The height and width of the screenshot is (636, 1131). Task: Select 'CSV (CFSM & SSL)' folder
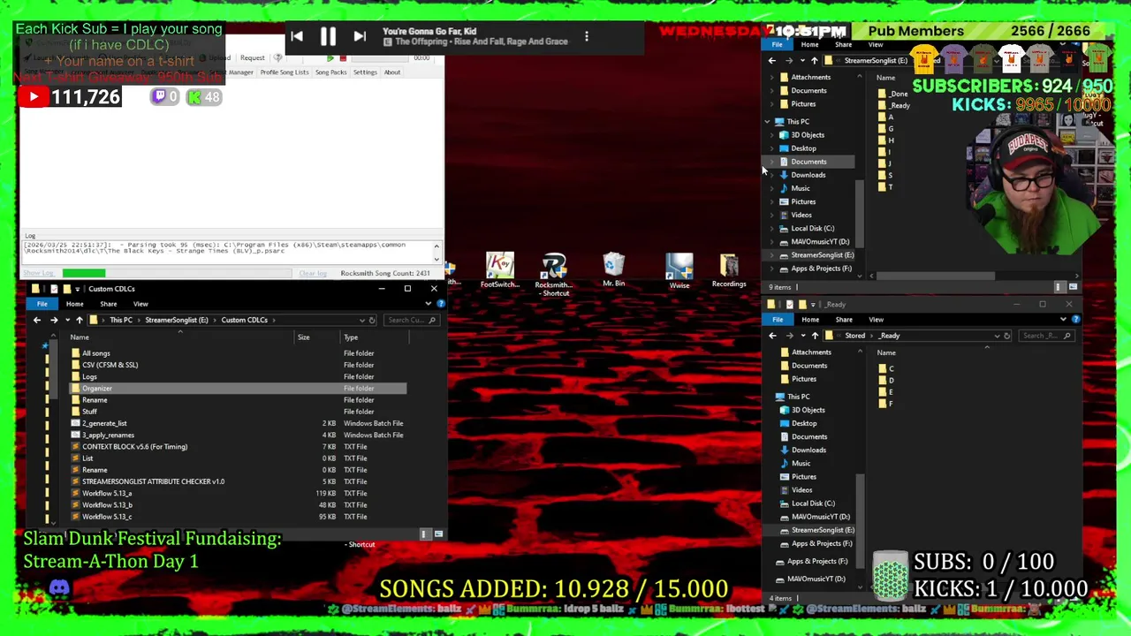(x=110, y=365)
